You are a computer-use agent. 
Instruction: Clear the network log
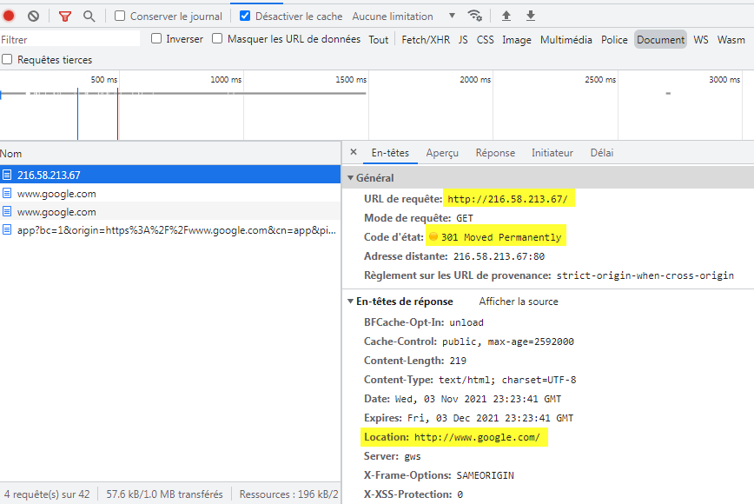coord(33,16)
